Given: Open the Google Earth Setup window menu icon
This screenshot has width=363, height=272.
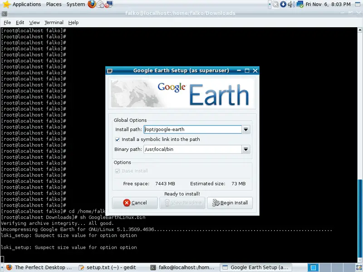Looking at the screenshot, I should point(110,71).
